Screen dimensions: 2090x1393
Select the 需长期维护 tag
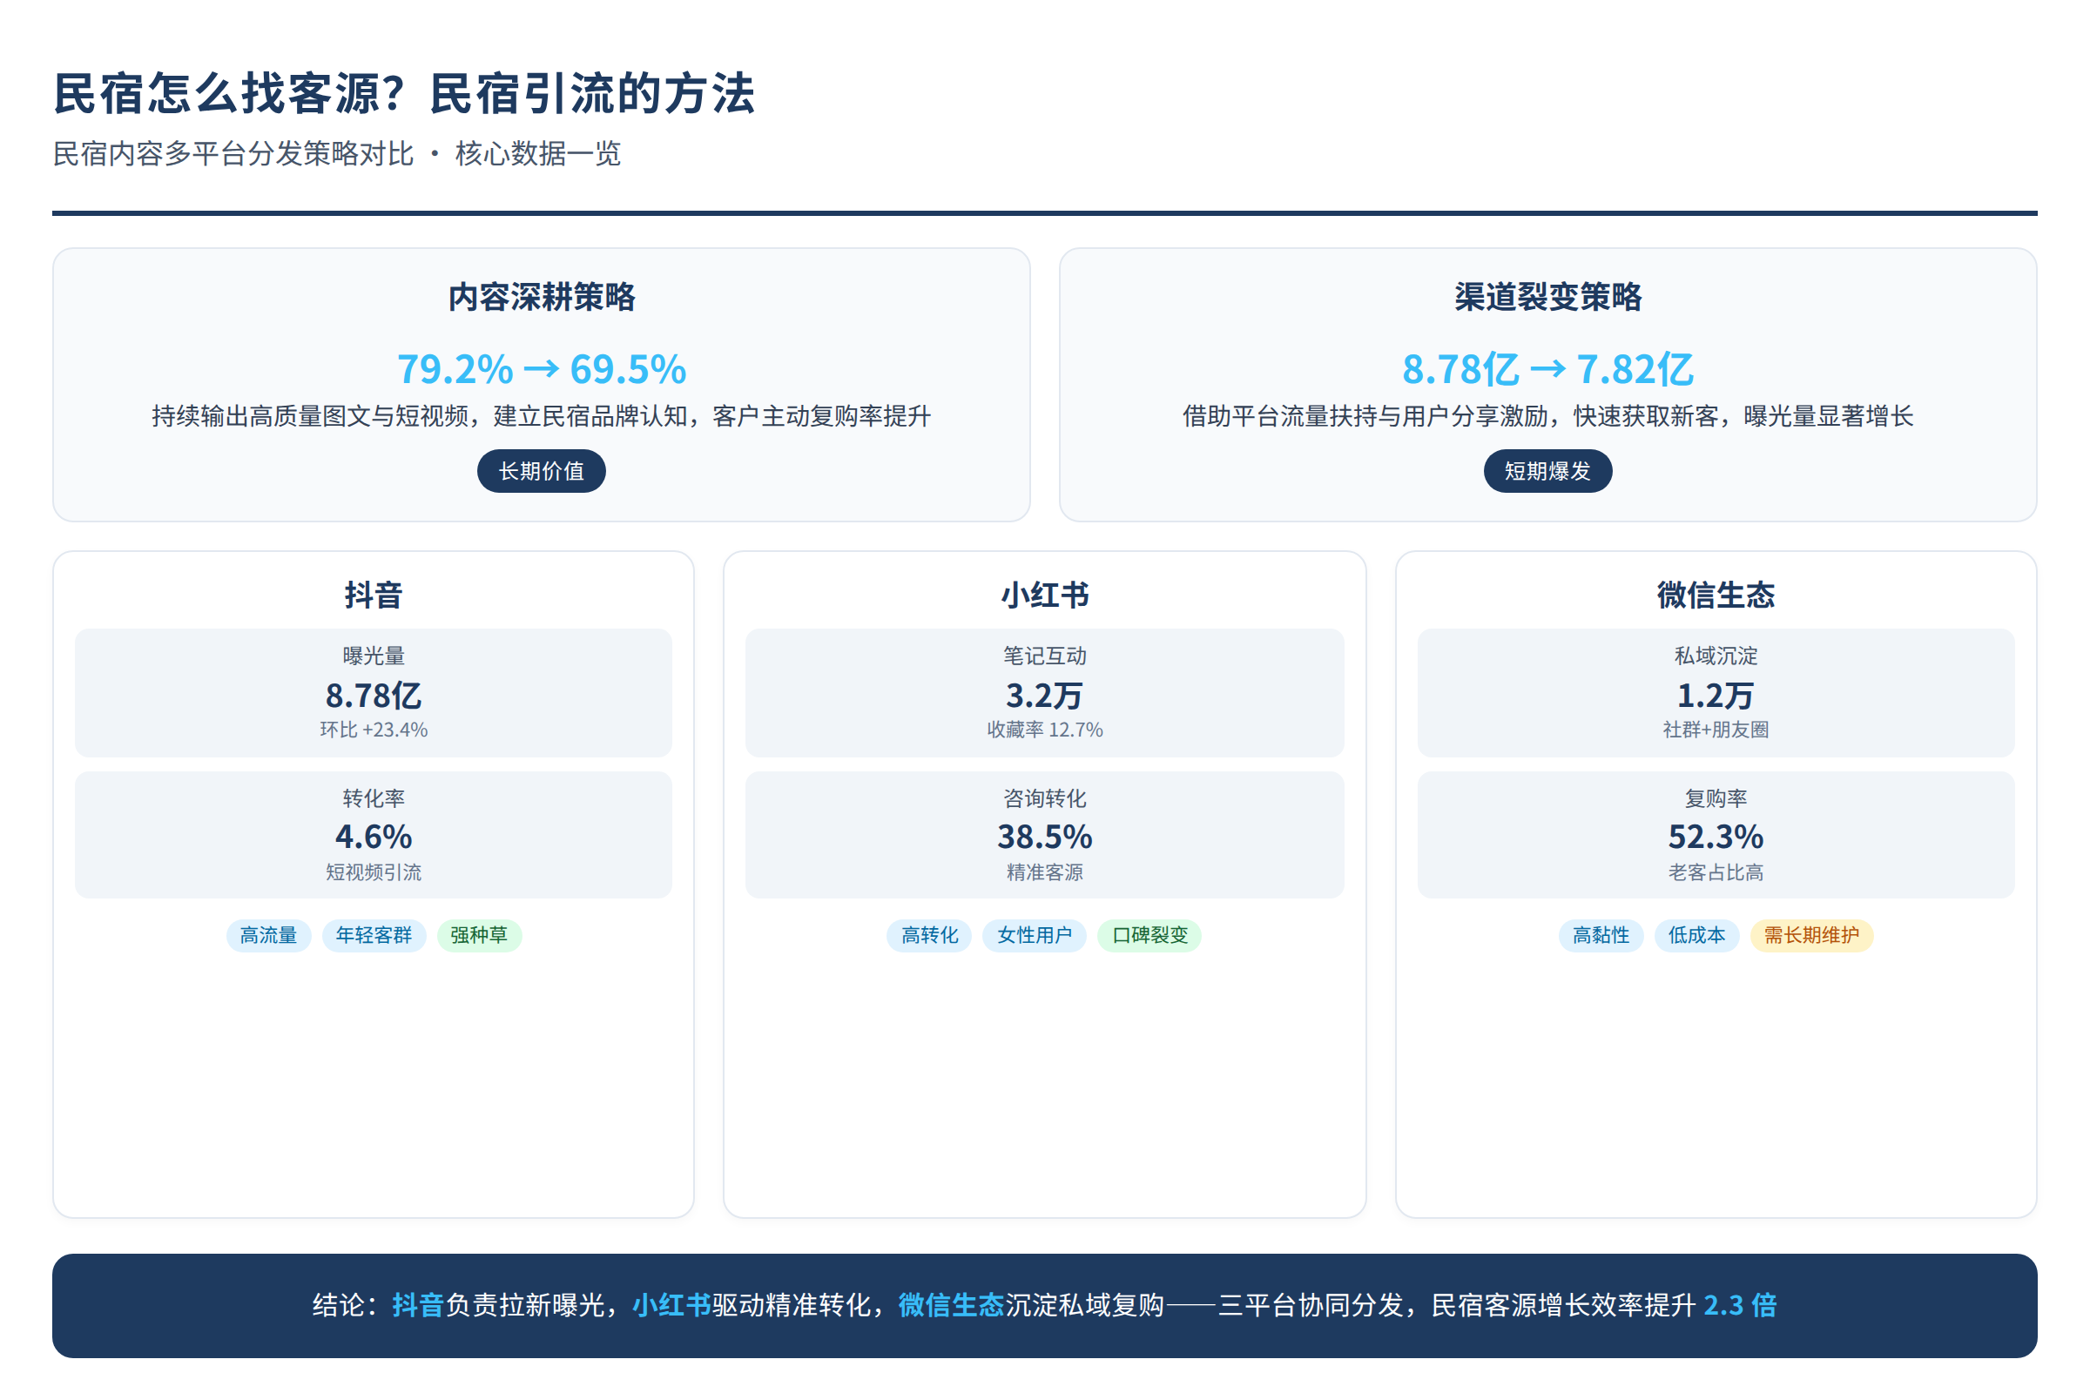click(1812, 935)
